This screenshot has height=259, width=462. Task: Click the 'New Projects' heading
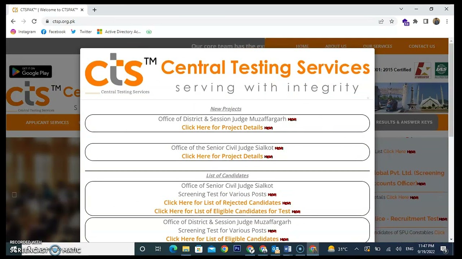pyautogui.click(x=226, y=109)
